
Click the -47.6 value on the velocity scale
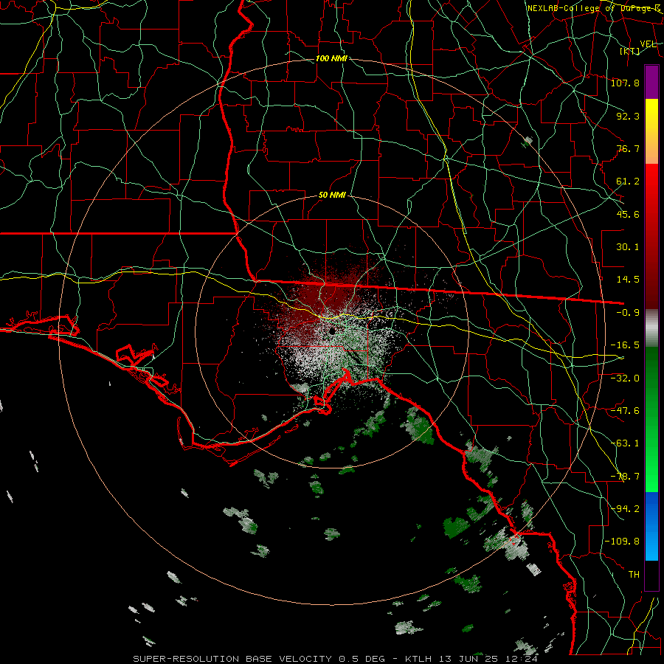[625, 411]
